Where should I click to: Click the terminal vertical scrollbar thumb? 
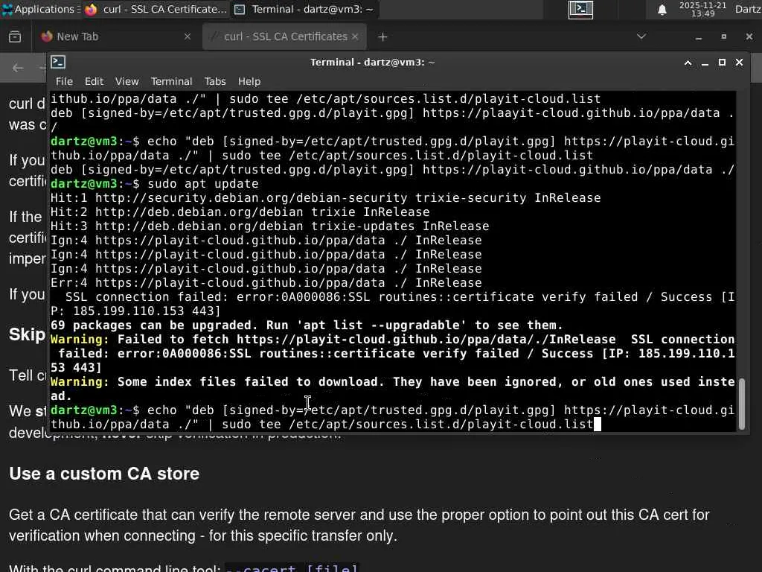tap(741, 404)
